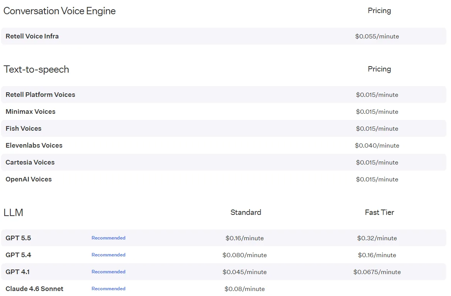Click the price for Fish Voices
Image resolution: width=451 pixels, height=296 pixels.
click(377, 129)
